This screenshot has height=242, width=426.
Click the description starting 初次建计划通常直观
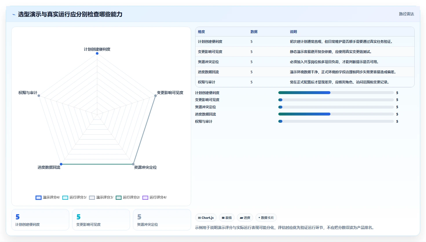pos(341,42)
